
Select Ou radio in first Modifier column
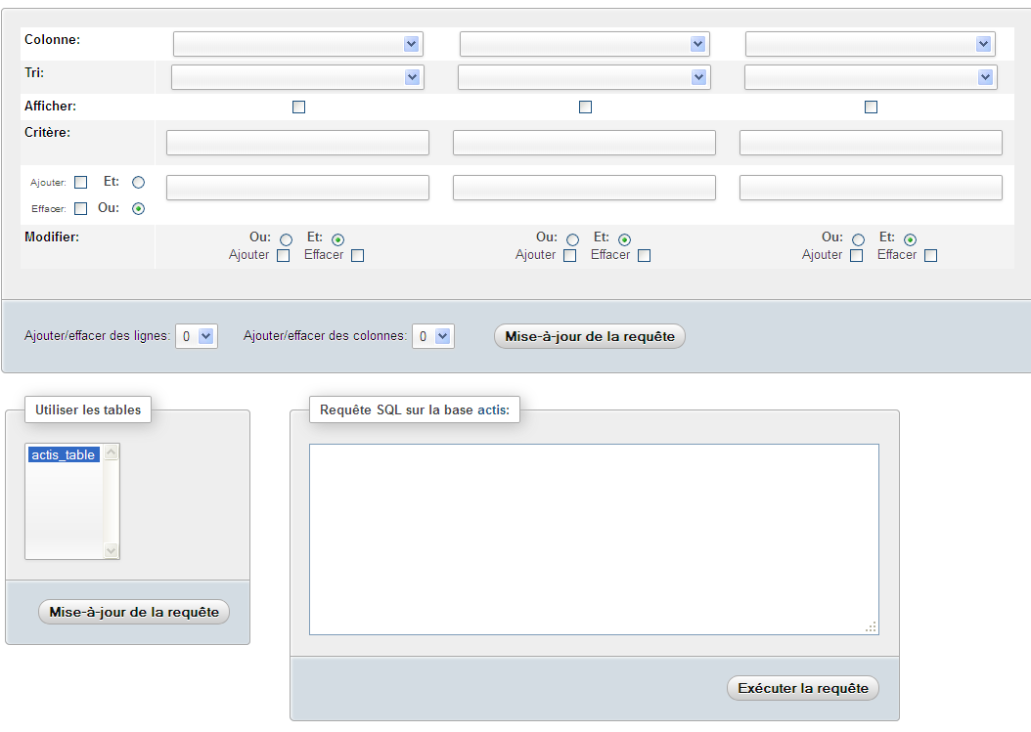pyautogui.click(x=286, y=239)
